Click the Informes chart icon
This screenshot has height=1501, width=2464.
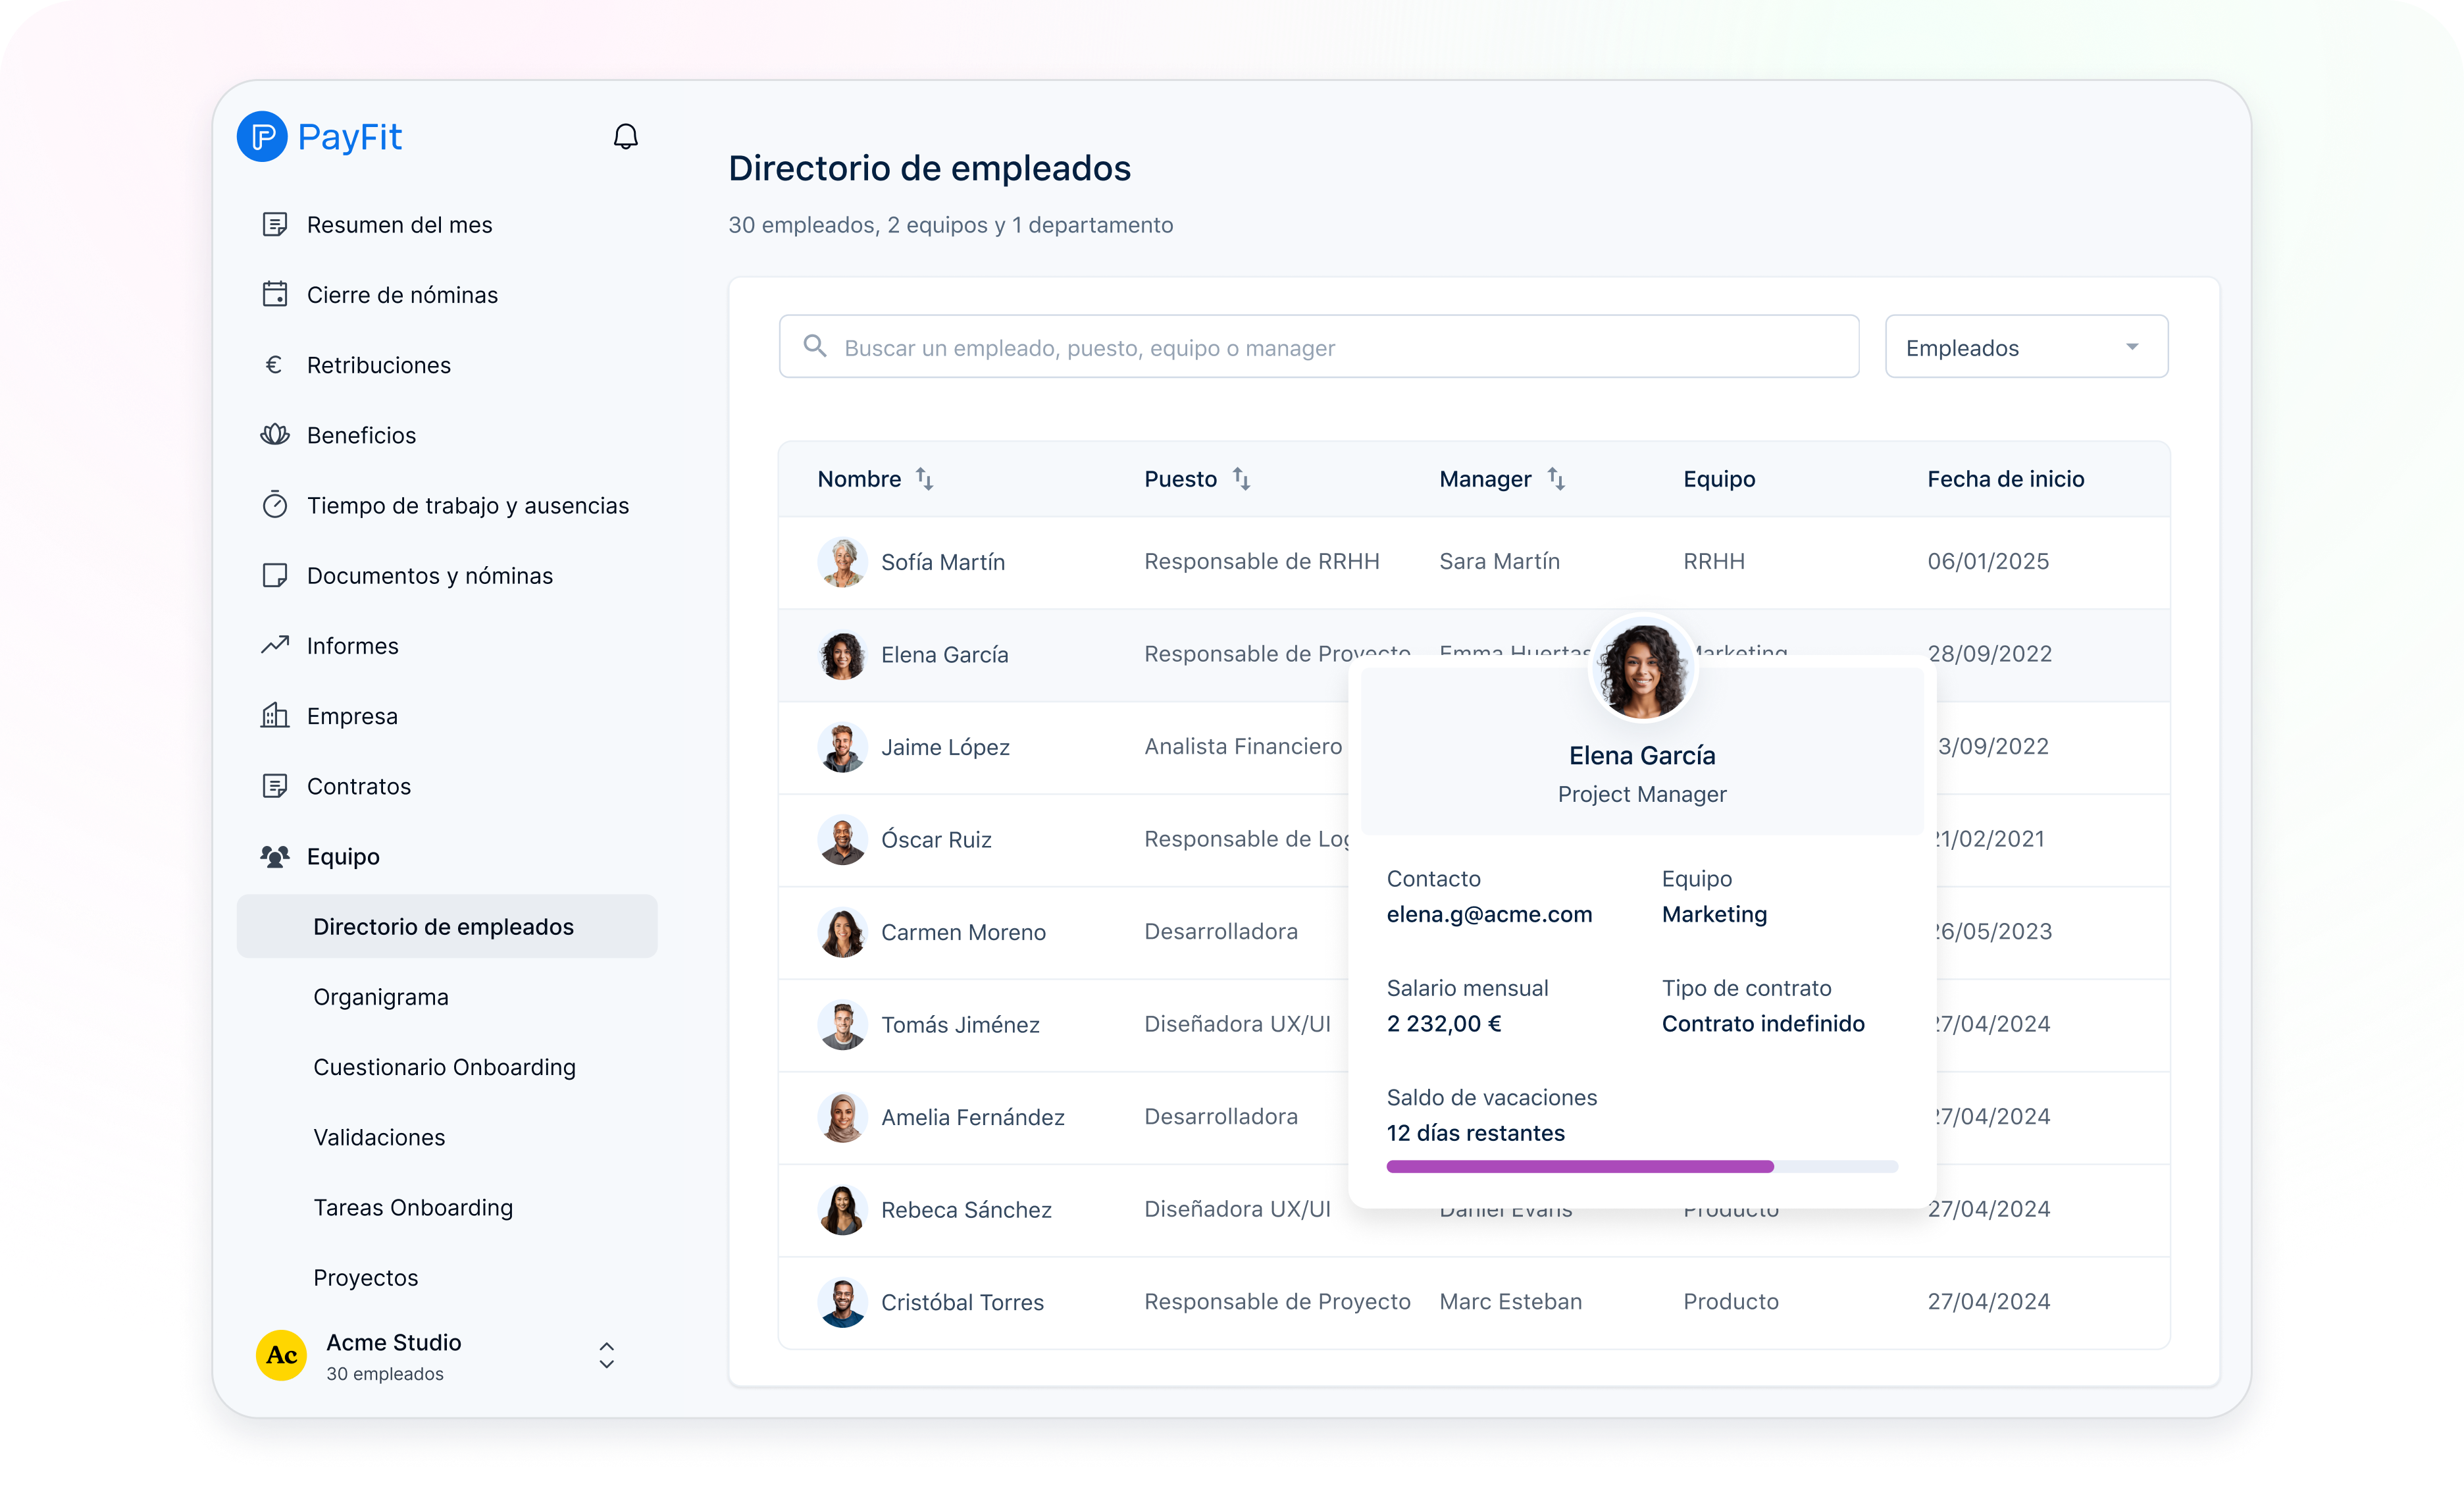coord(276,645)
